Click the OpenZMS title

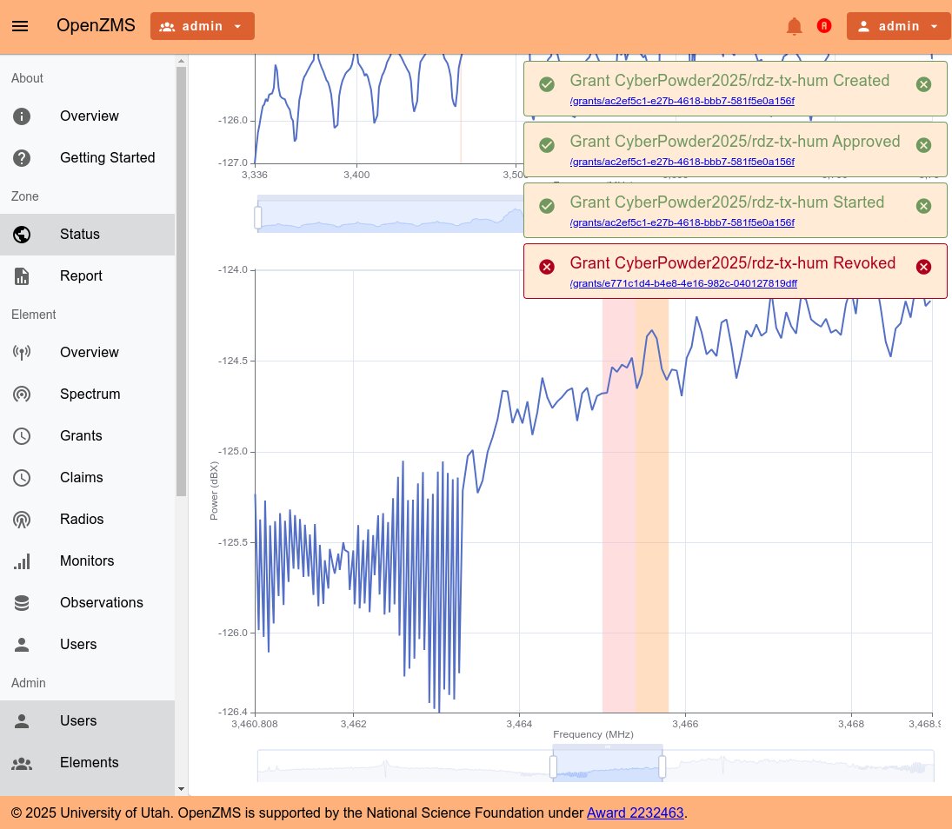pyautogui.click(x=96, y=25)
